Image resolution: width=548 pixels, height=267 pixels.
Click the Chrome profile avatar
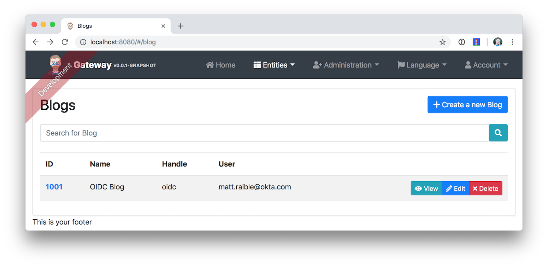pyautogui.click(x=497, y=42)
